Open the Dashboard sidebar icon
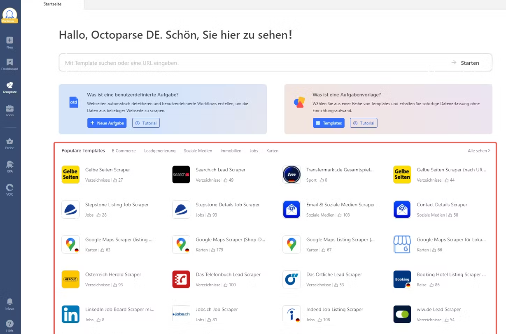The image size is (506, 334). [x=10, y=62]
